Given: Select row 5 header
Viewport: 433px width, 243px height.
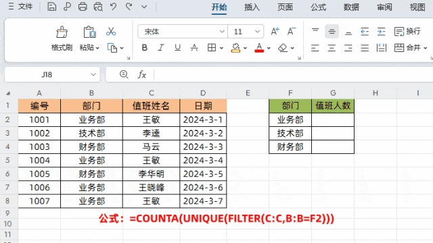Looking at the screenshot, I should tap(7, 161).
